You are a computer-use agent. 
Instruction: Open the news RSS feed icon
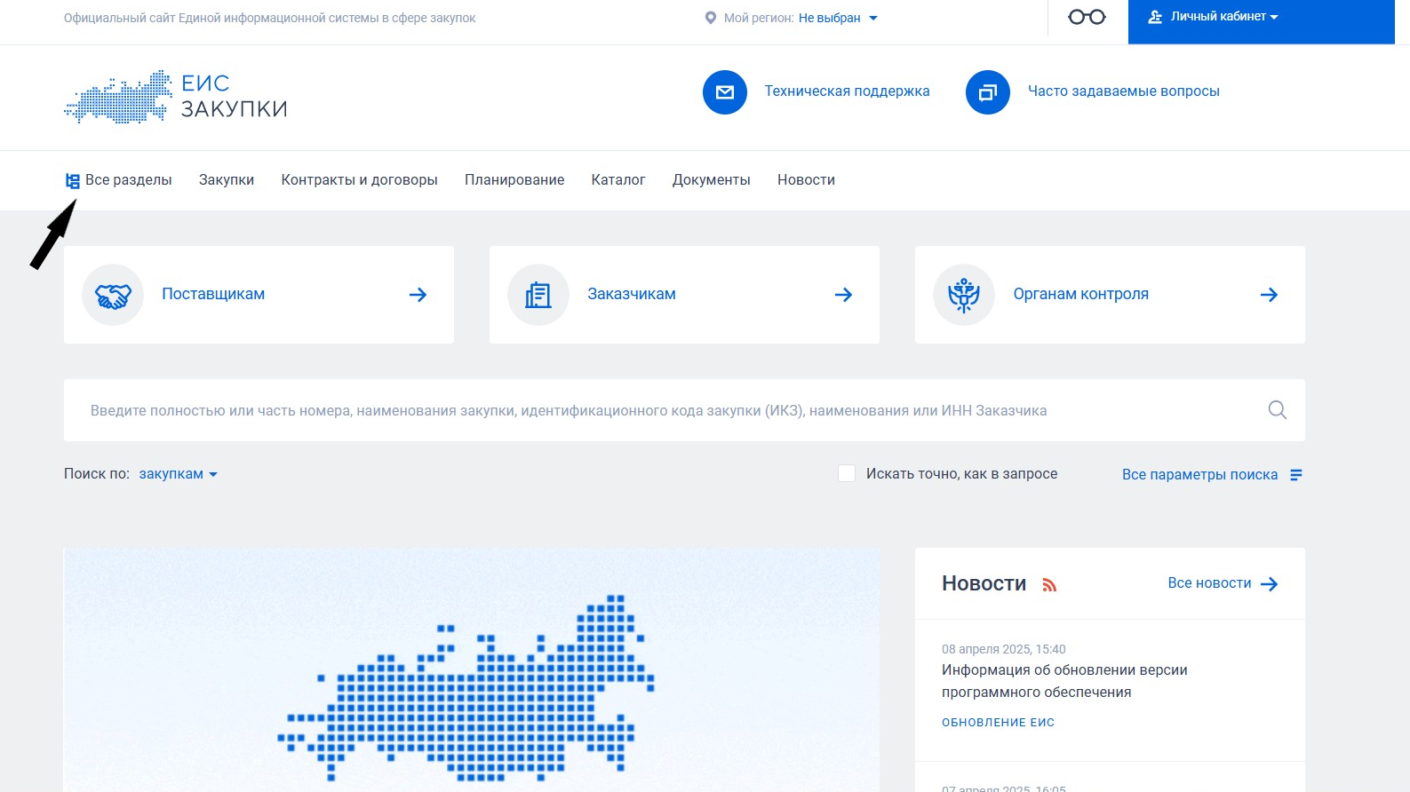1049,585
